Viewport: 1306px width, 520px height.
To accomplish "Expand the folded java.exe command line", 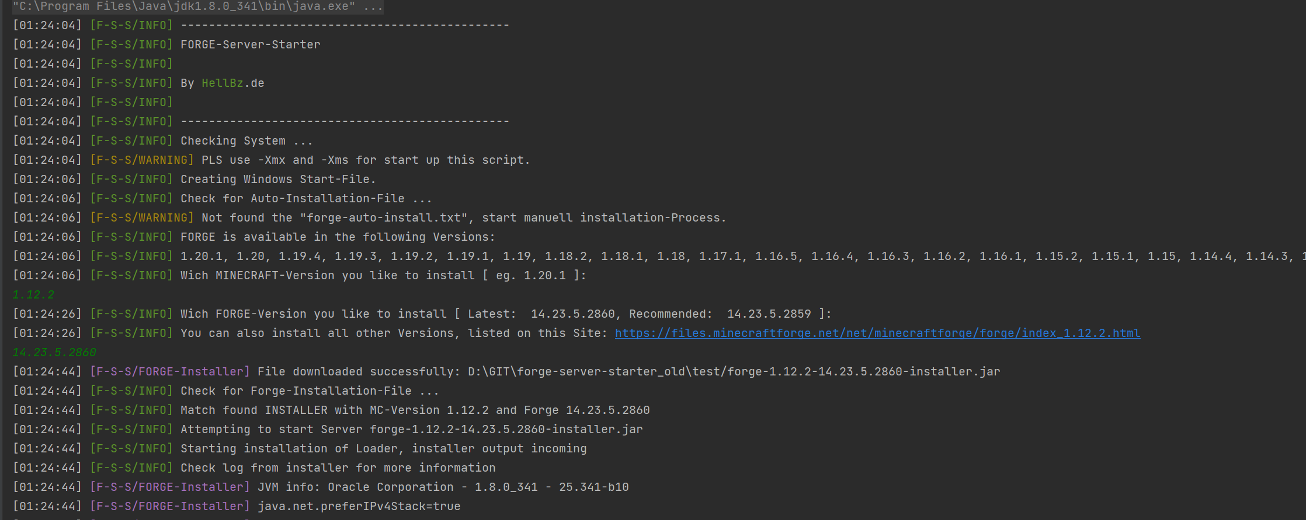I will [372, 6].
